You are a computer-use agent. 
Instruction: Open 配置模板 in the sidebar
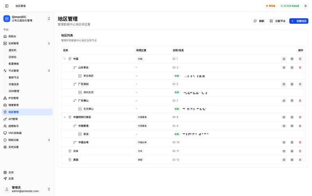14,64
